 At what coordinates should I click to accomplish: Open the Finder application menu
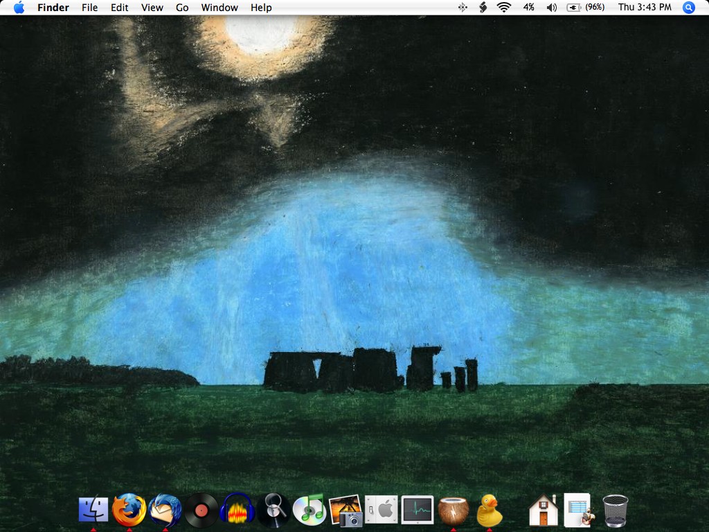(53, 8)
